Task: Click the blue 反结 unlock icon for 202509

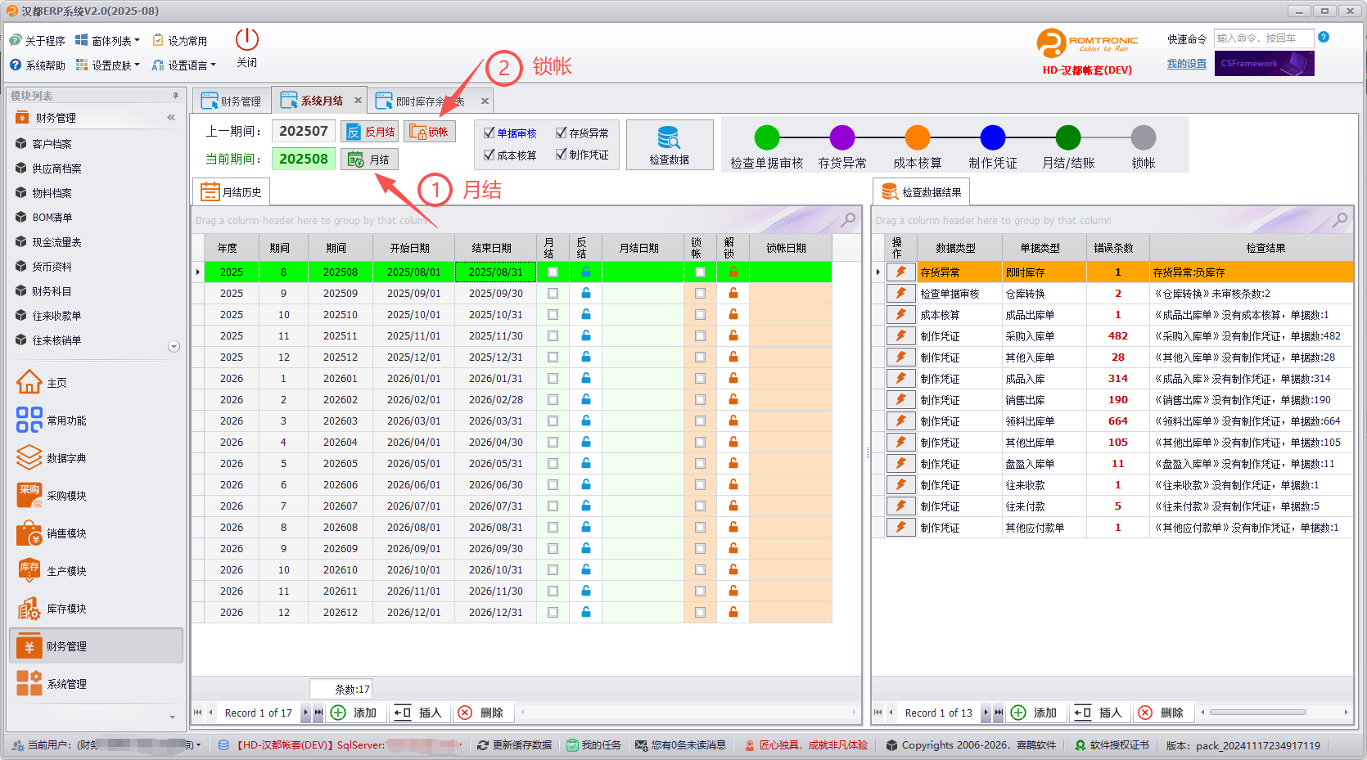Action: (x=585, y=293)
